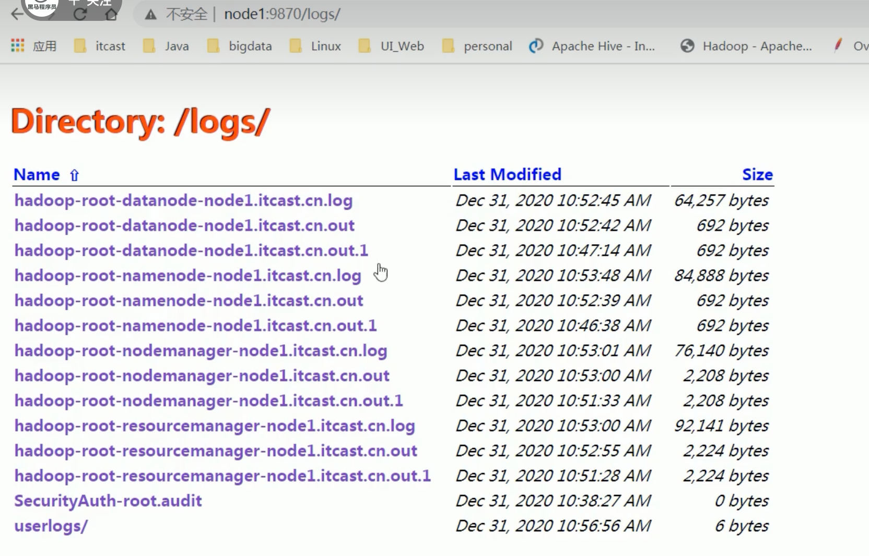The height and width of the screenshot is (556, 869).
Task: Click timestamp Dec 31, 2020 10:53:48 AM
Action: (x=553, y=275)
